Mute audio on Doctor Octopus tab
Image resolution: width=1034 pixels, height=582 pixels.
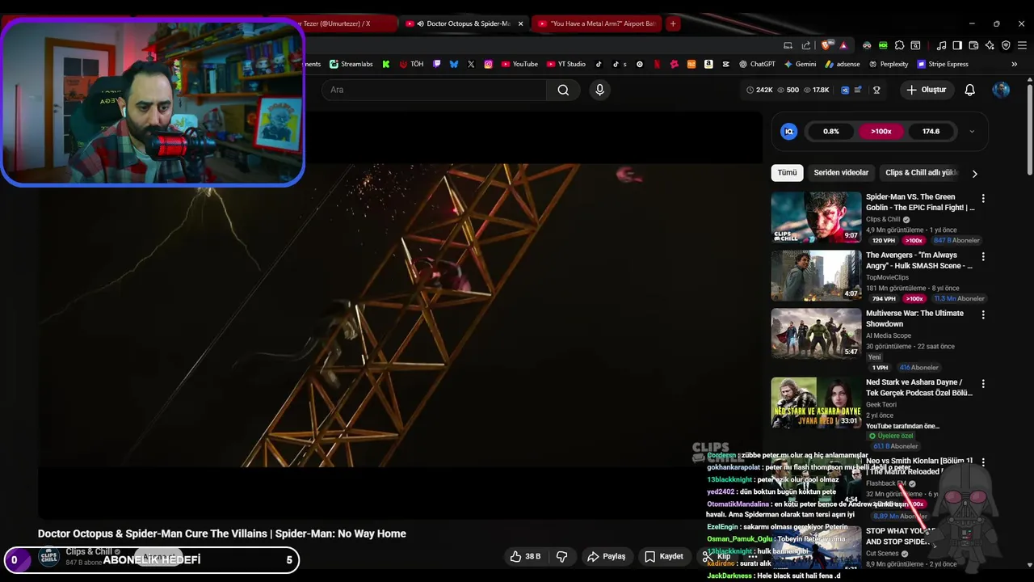pyautogui.click(x=421, y=23)
